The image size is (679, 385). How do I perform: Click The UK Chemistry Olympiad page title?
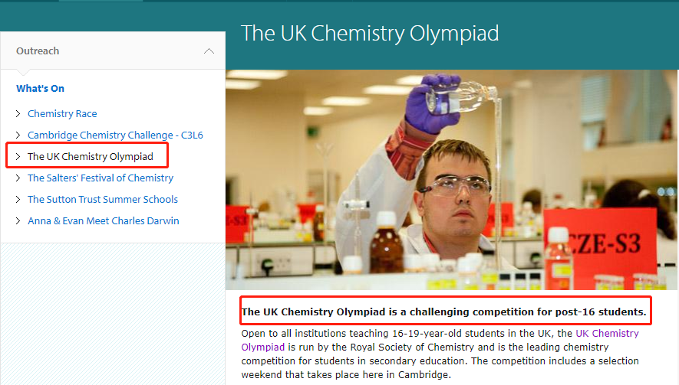coord(370,34)
